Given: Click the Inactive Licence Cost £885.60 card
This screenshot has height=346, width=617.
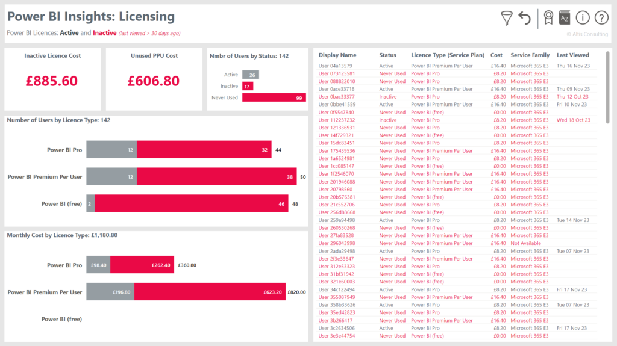Looking at the screenshot, I should coord(52,79).
